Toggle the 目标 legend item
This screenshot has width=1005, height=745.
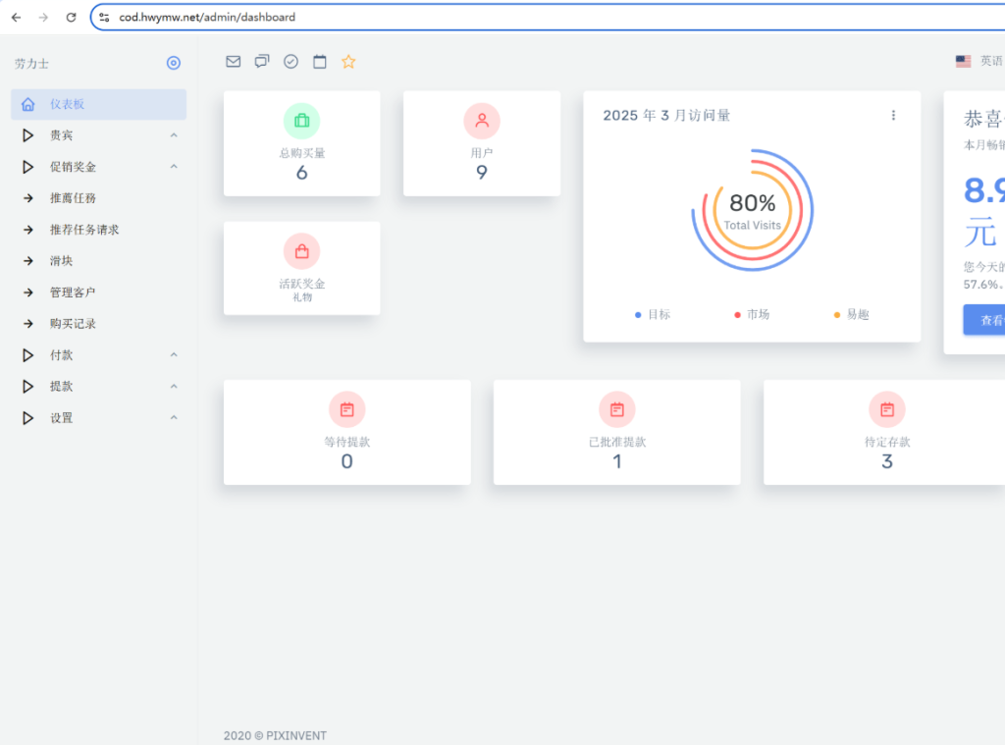[x=653, y=314]
